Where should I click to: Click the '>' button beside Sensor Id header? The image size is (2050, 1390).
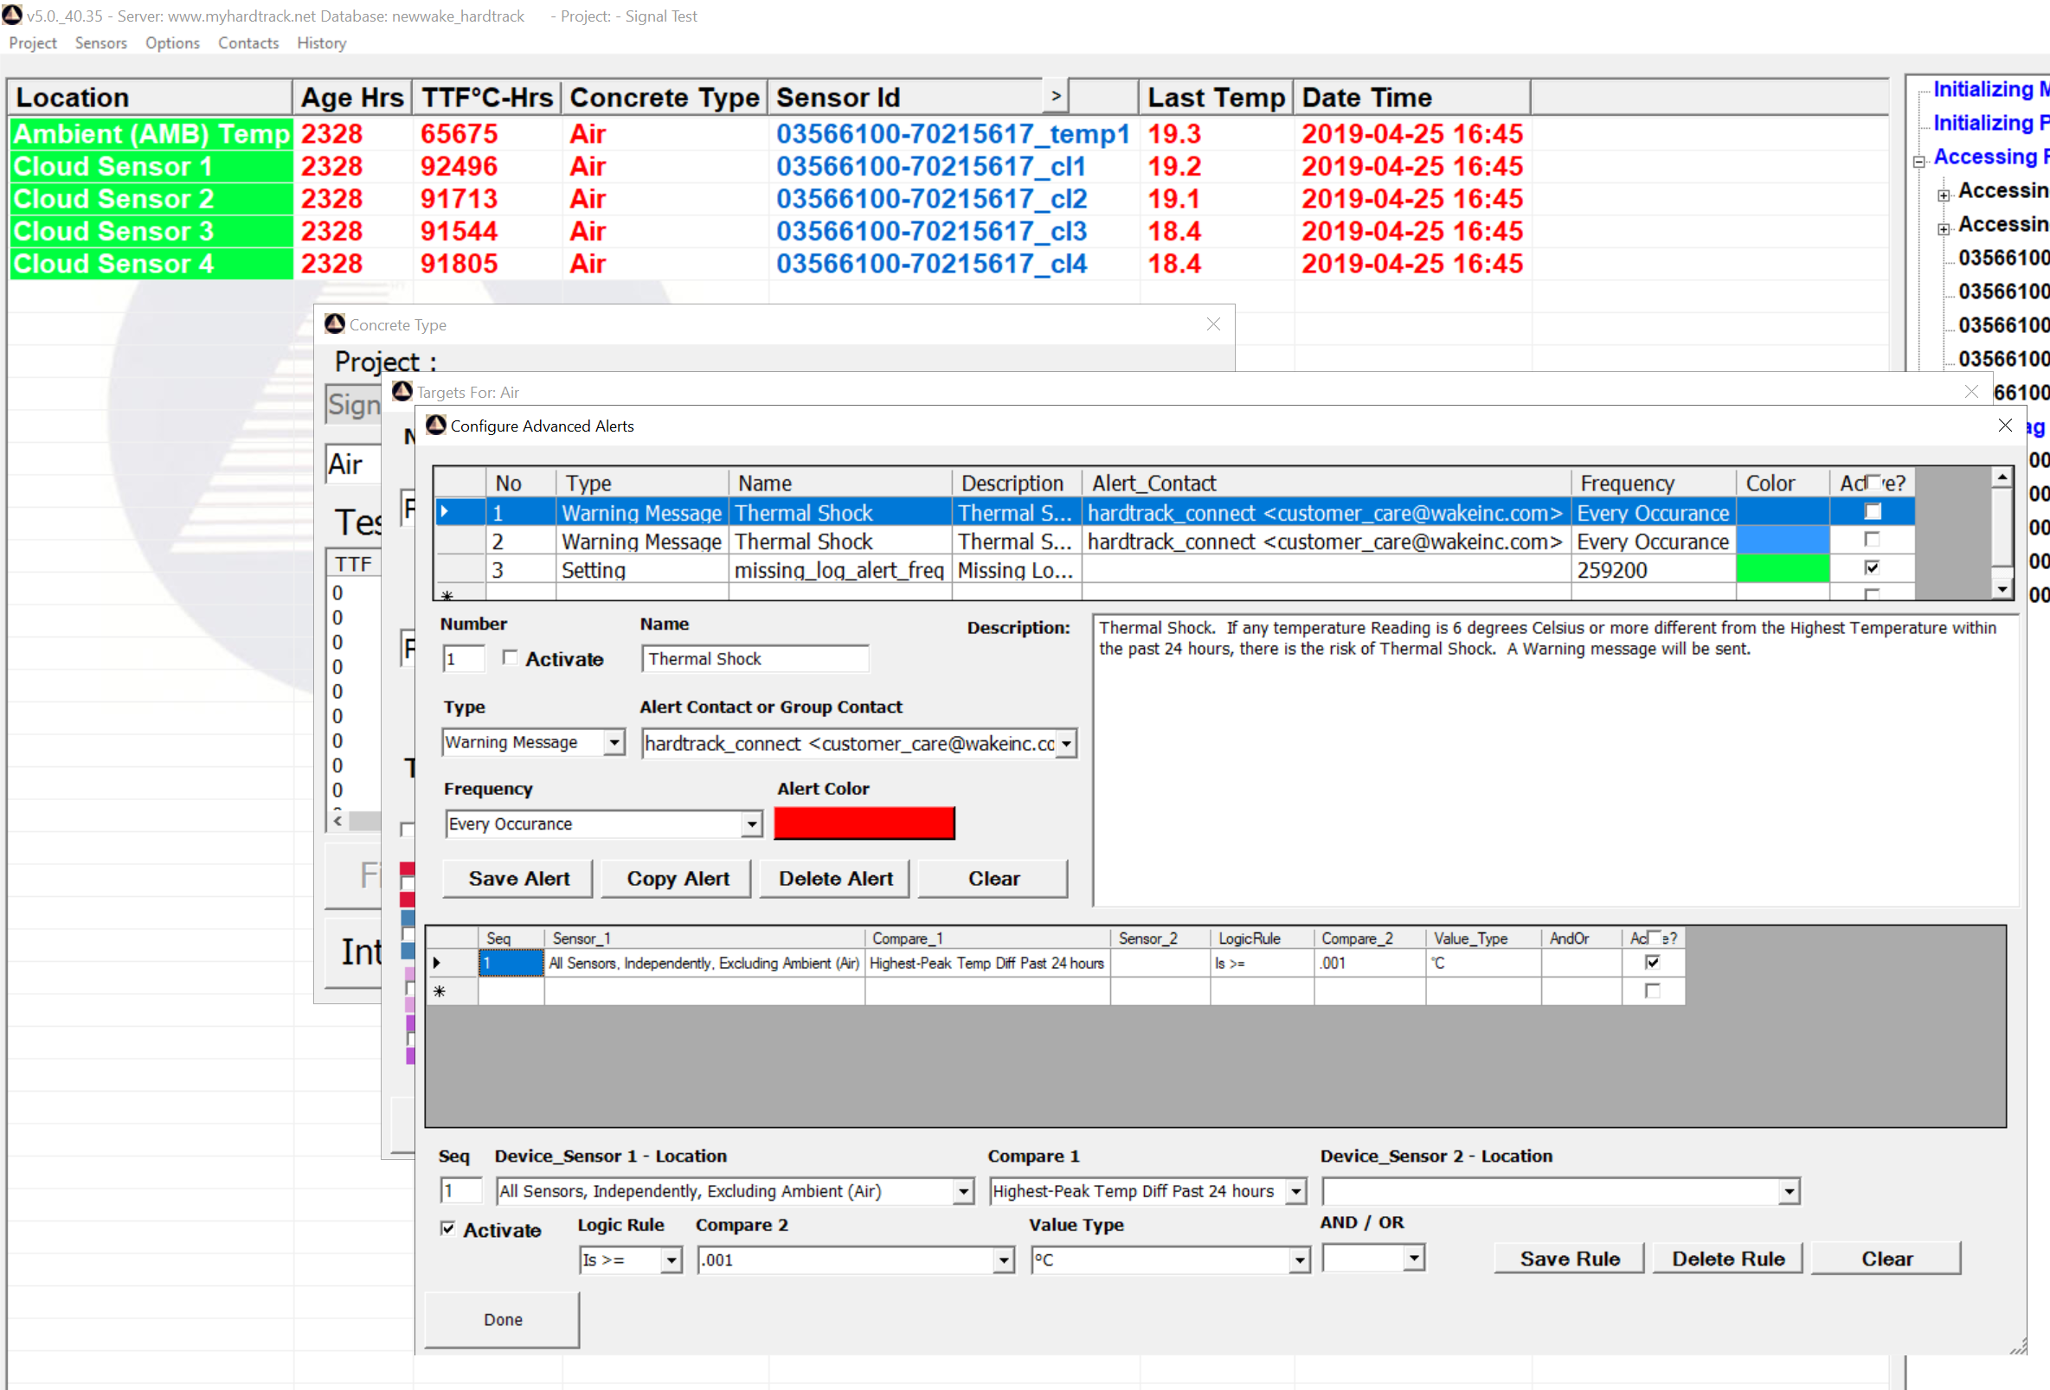pyautogui.click(x=1055, y=96)
